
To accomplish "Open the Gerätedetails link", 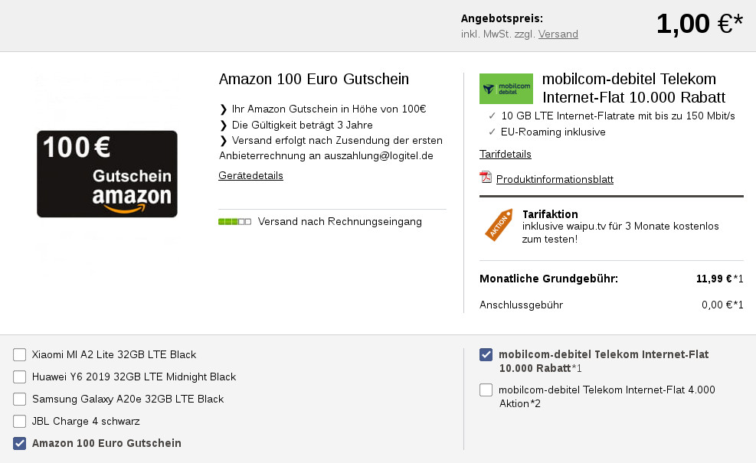I will pyautogui.click(x=251, y=176).
